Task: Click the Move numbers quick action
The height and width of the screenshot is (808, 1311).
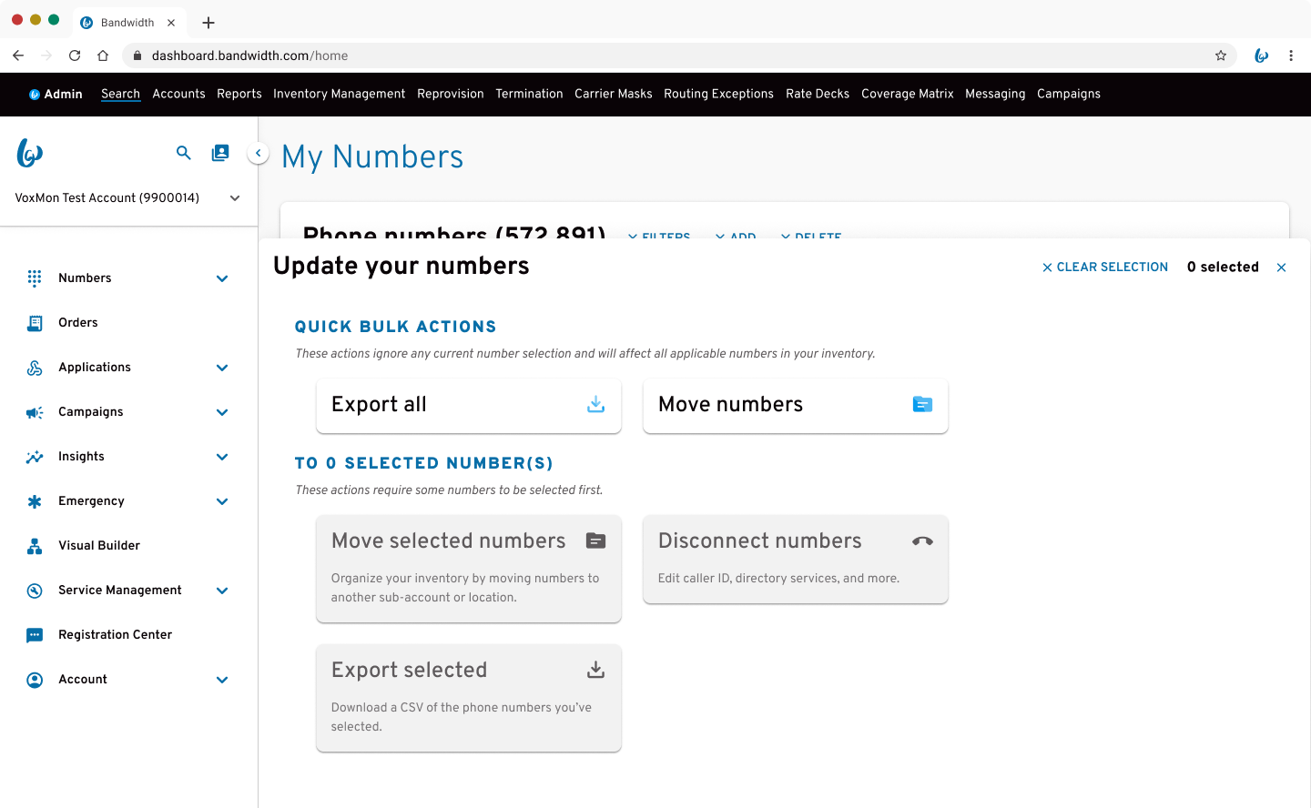Action: point(795,405)
